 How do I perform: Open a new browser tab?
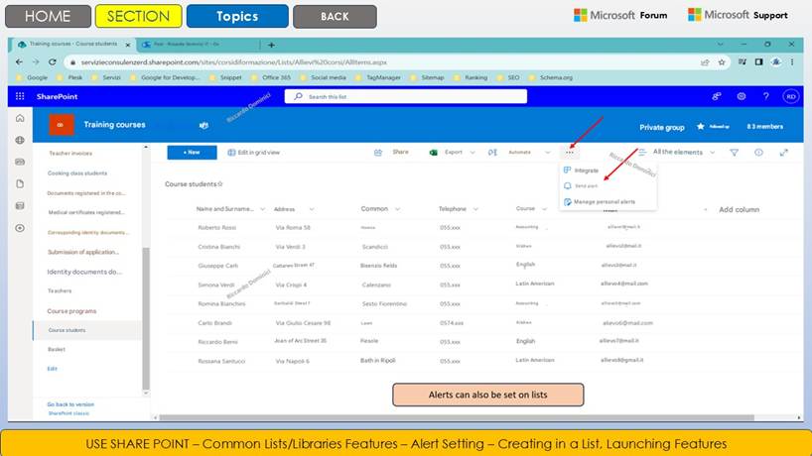(271, 45)
